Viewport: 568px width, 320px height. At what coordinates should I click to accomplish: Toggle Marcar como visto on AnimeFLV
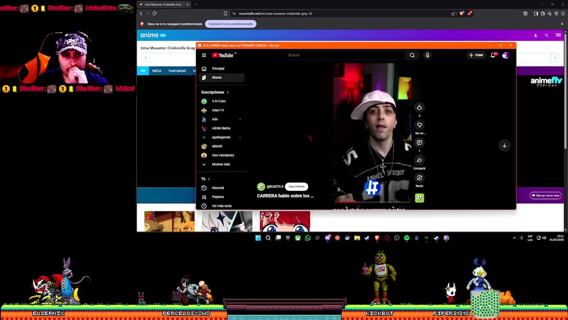click(x=545, y=196)
